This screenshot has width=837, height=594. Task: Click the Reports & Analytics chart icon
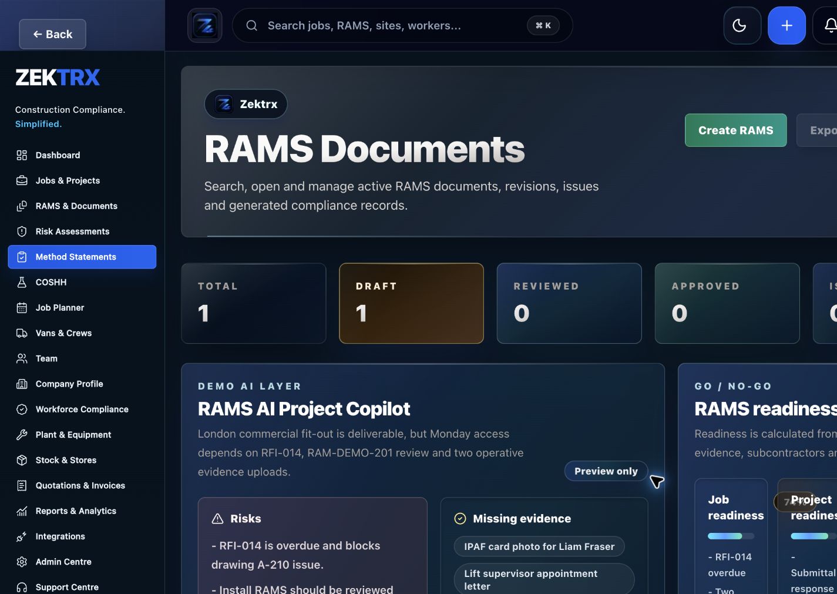(22, 511)
